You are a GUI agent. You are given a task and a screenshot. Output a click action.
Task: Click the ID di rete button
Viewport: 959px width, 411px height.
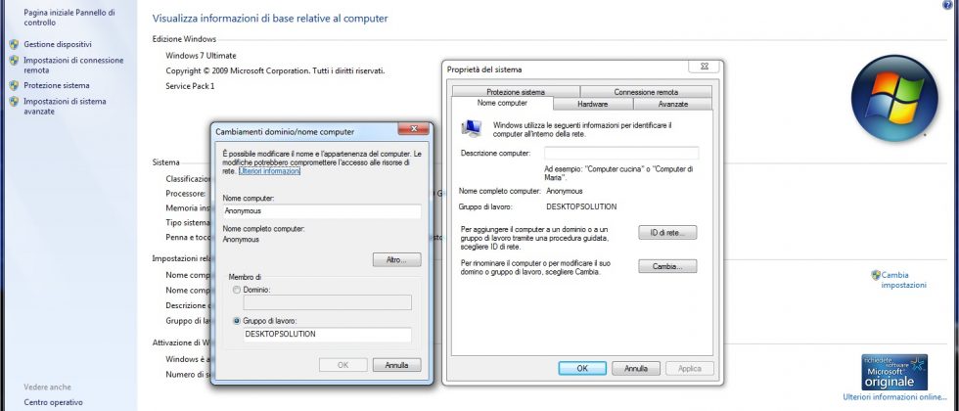pyautogui.click(x=667, y=233)
